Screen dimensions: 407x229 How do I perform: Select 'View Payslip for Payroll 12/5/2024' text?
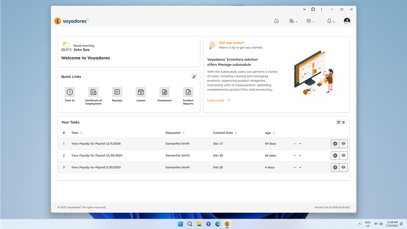click(96, 144)
